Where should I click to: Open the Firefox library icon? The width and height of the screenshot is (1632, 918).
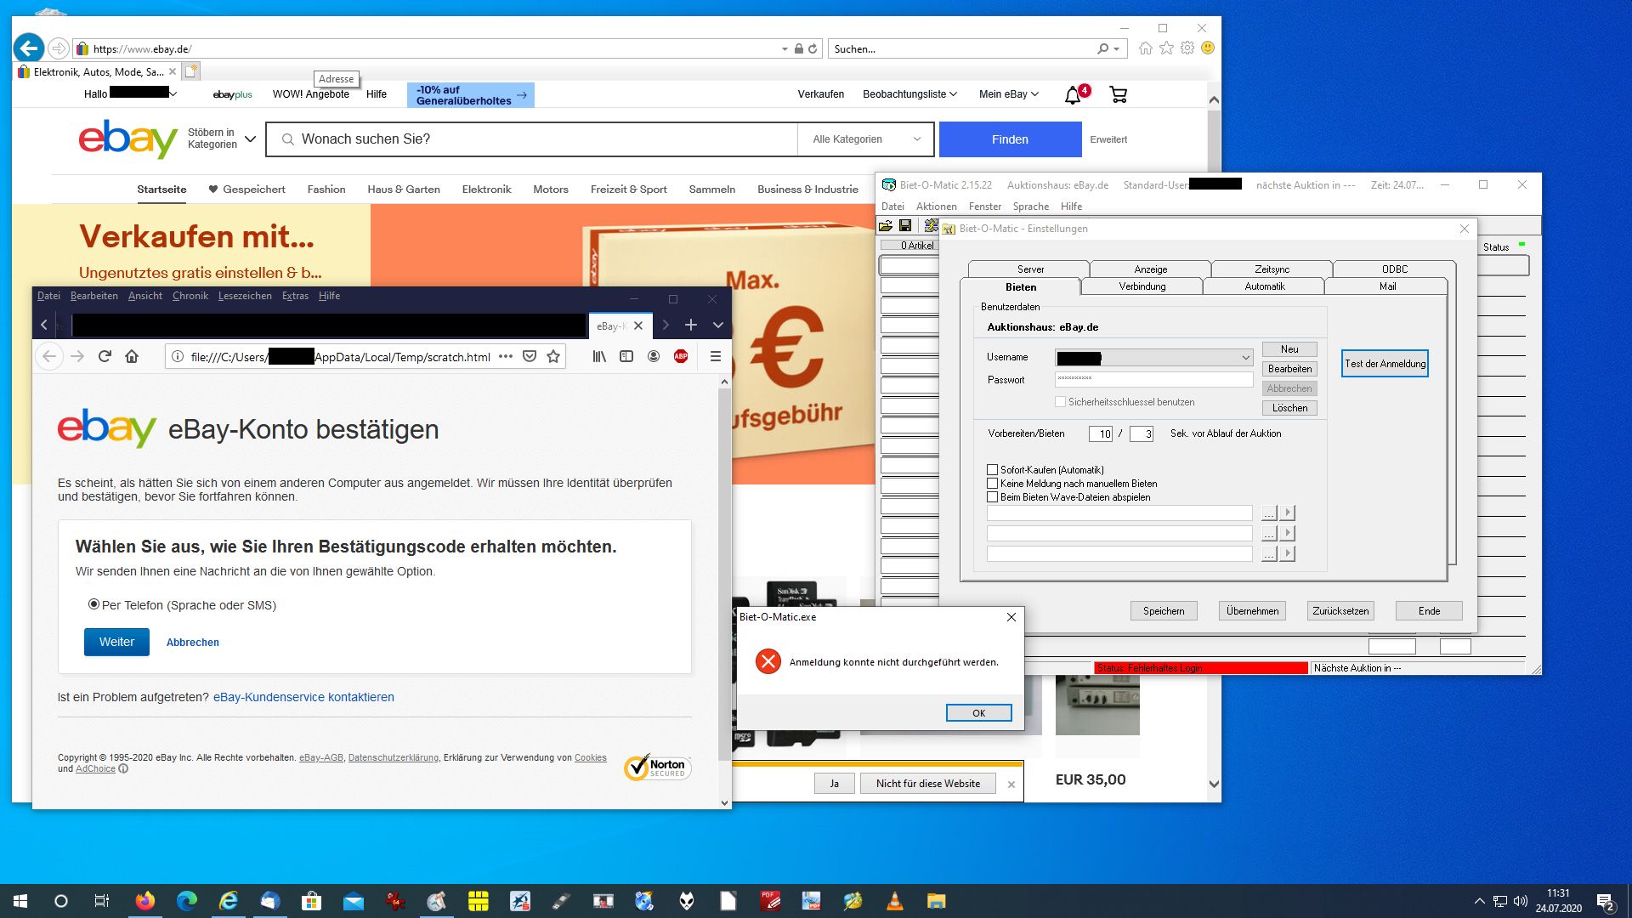point(599,357)
